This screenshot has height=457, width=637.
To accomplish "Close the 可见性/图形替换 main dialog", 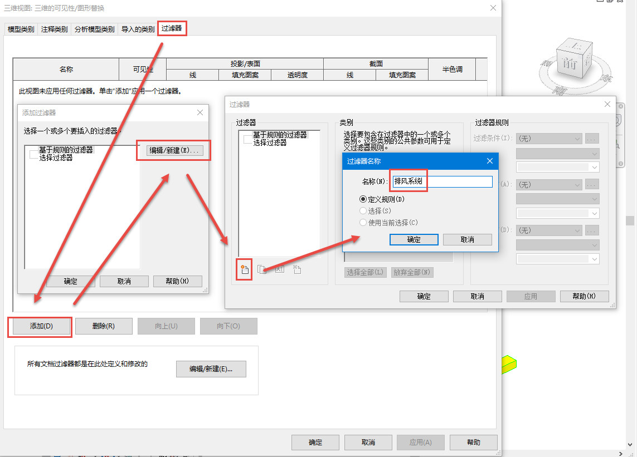I will (x=493, y=8).
